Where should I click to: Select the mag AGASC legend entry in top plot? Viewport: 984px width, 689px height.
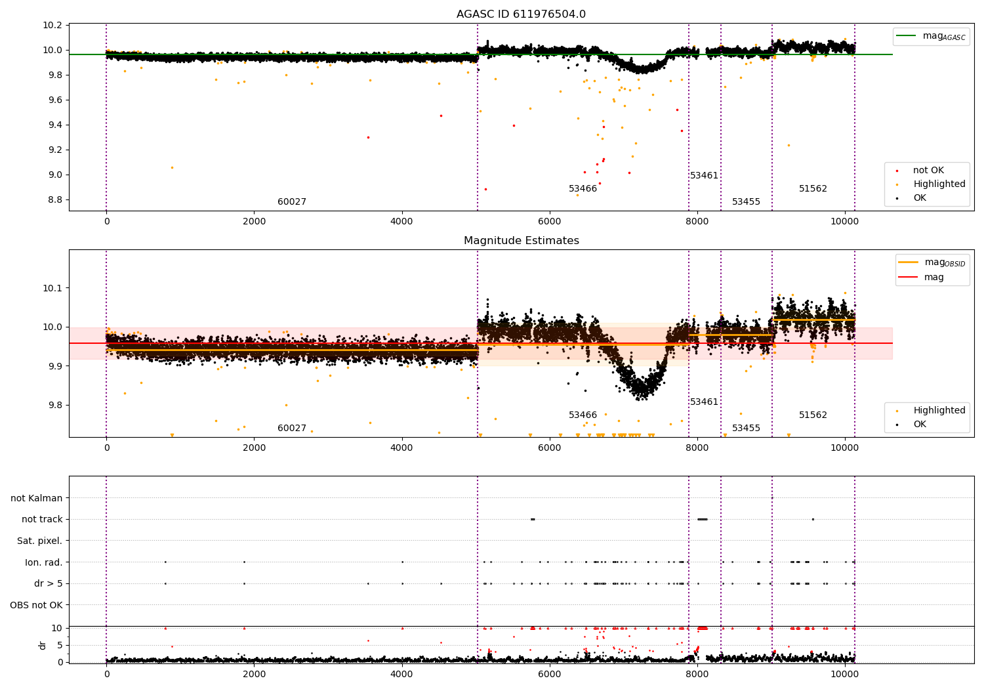(x=932, y=36)
